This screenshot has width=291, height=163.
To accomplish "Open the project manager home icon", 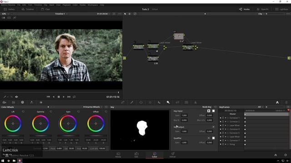I will [276, 155].
